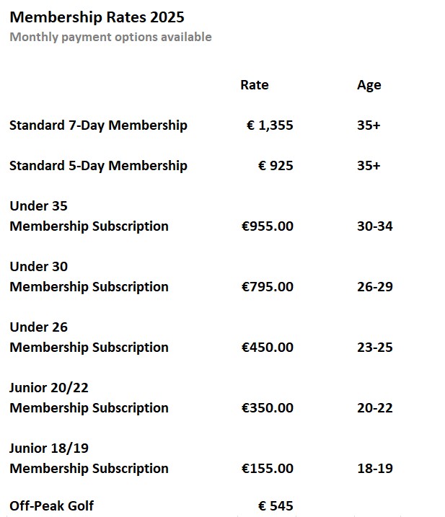The height and width of the screenshot is (517, 445).
Task: Click the Off-Peak Golf label
Action: [x=51, y=506]
